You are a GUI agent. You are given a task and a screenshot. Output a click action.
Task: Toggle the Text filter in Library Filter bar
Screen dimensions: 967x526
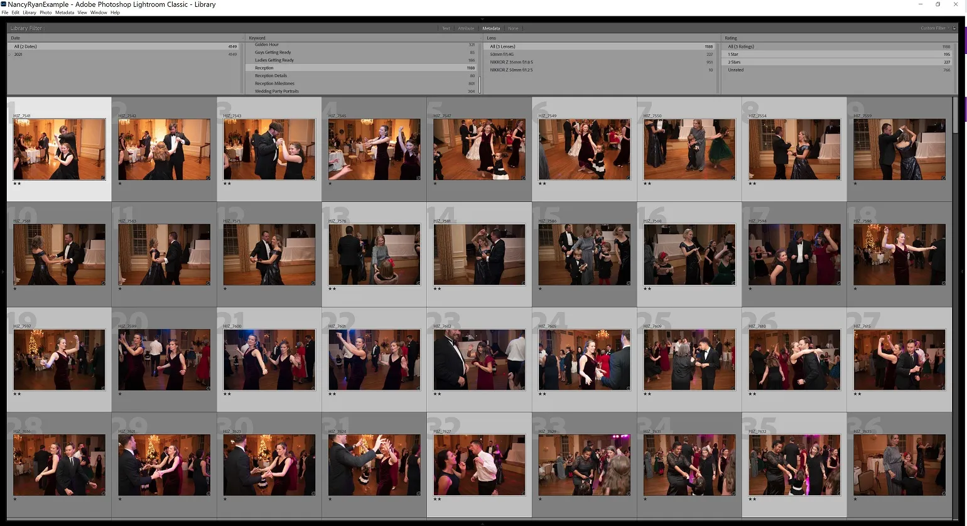click(446, 28)
